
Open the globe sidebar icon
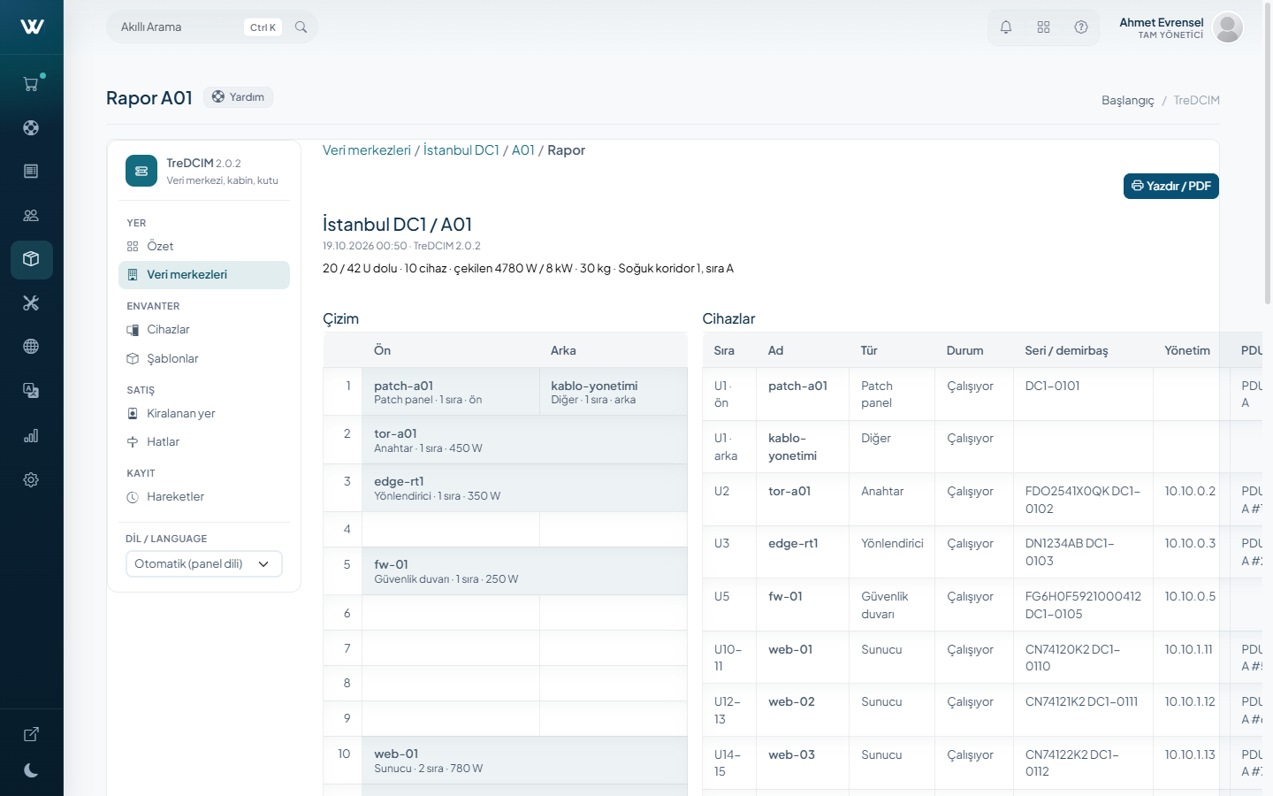(x=31, y=347)
